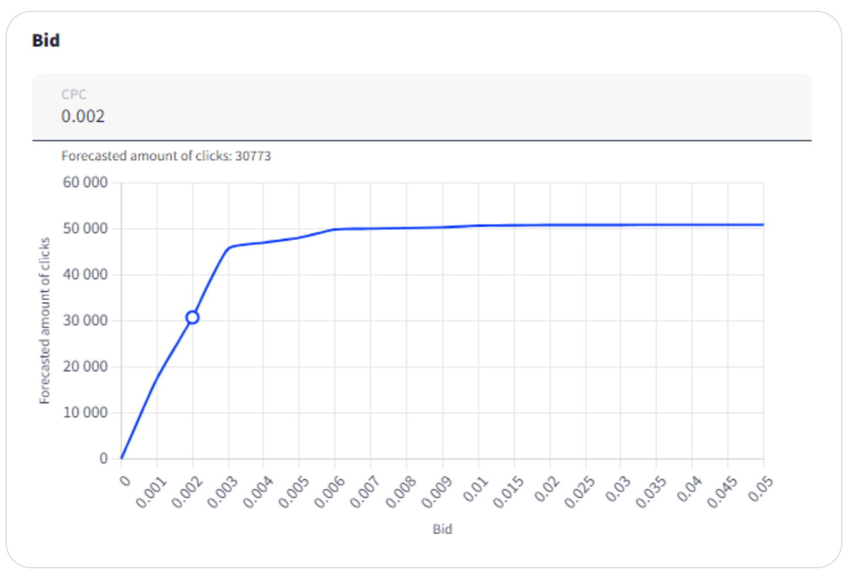Image resolution: width=852 pixels, height=579 pixels.
Task: Select the 0.004 bid axis label
Action: coord(258,492)
